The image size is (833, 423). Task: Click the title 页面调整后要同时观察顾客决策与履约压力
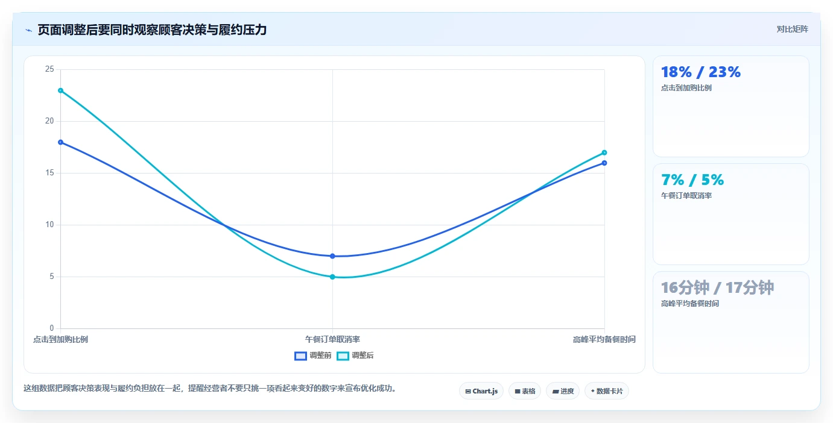pos(152,30)
